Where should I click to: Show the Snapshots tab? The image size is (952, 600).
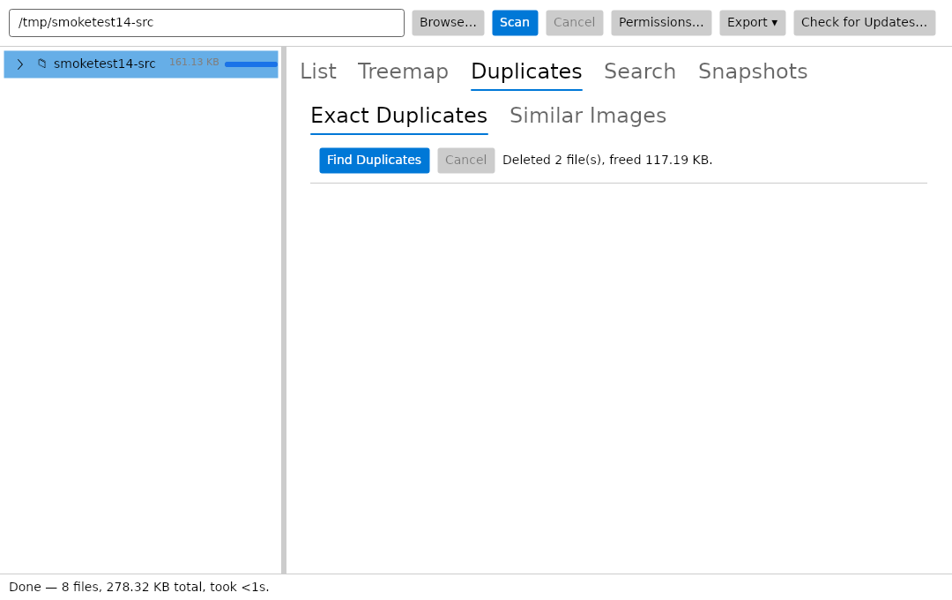753,71
